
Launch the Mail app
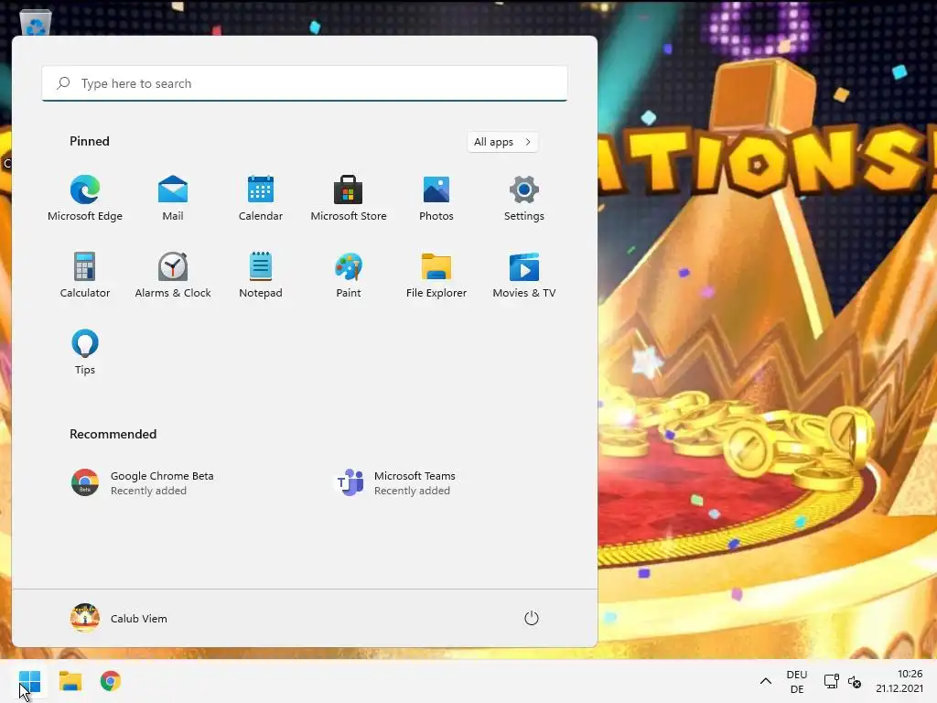pos(173,199)
